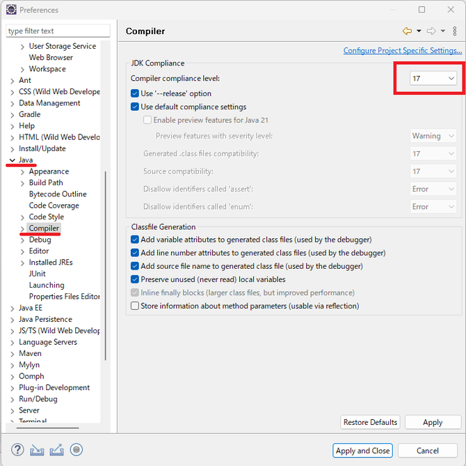
Task: Uncheck Use default compliance settings
Action: pos(135,107)
